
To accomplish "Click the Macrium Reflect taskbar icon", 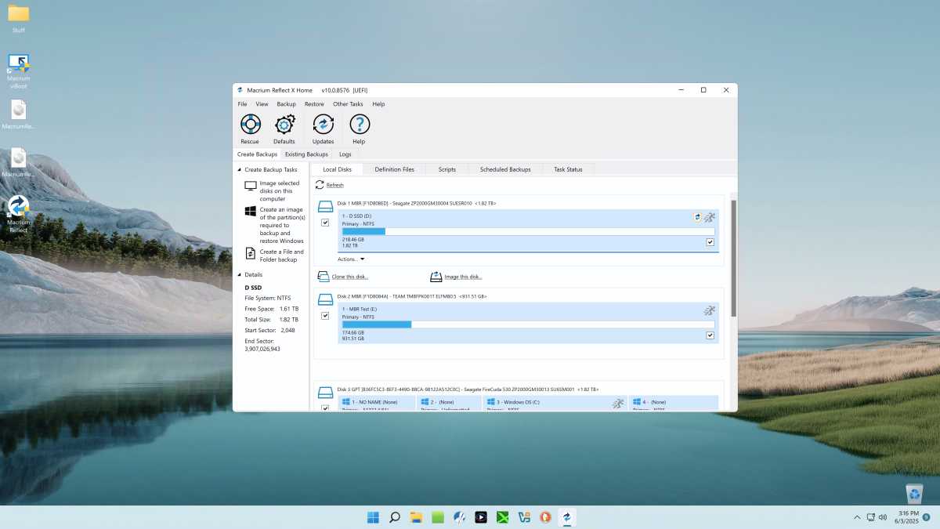I will tap(566, 517).
